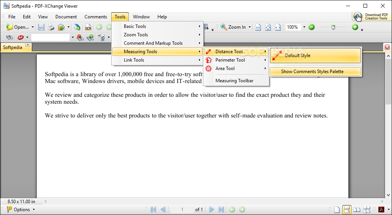Screen dimensions: 392x215
Task: Go to next page arrow
Action: click(x=211, y=210)
